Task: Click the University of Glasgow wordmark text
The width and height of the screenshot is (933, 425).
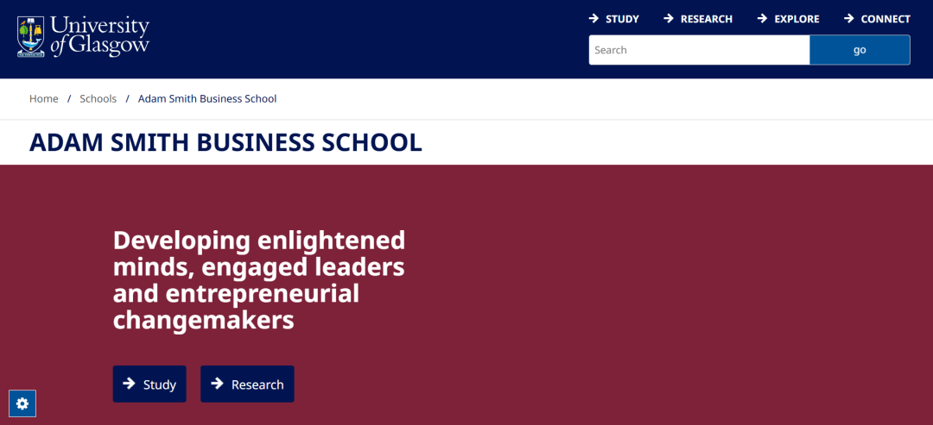Action: pyautogui.click(x=99, y=36)
